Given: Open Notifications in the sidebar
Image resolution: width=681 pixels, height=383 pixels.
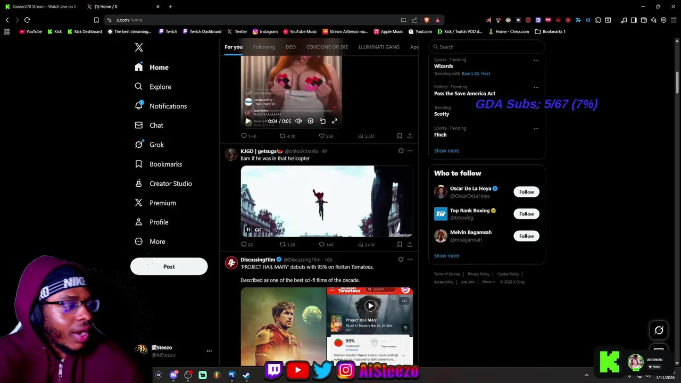Looking at the screenshot, I should point(161,106).
